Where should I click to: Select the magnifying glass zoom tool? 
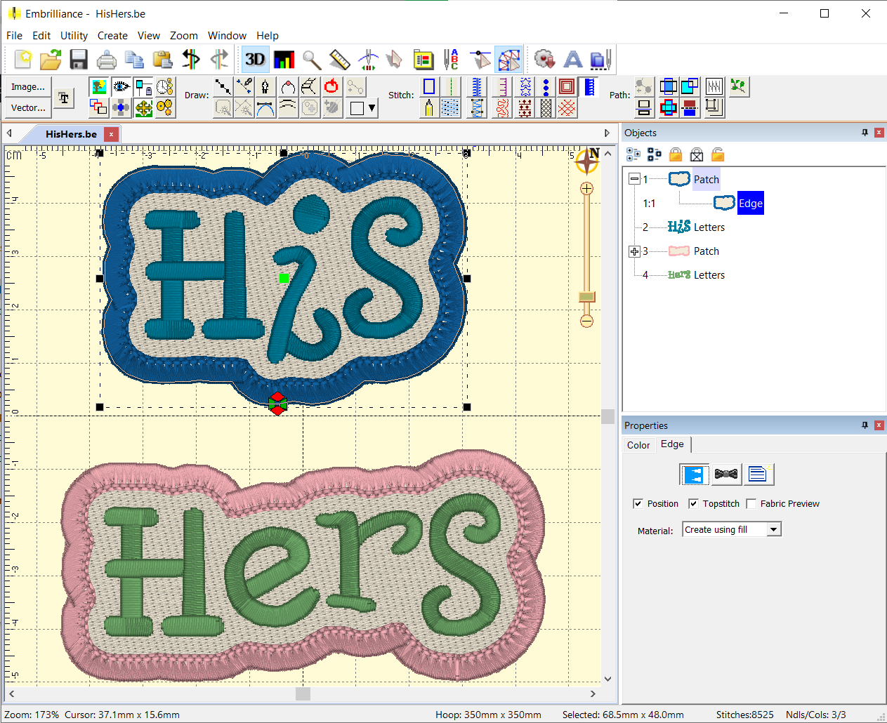[x=312, y=60]
